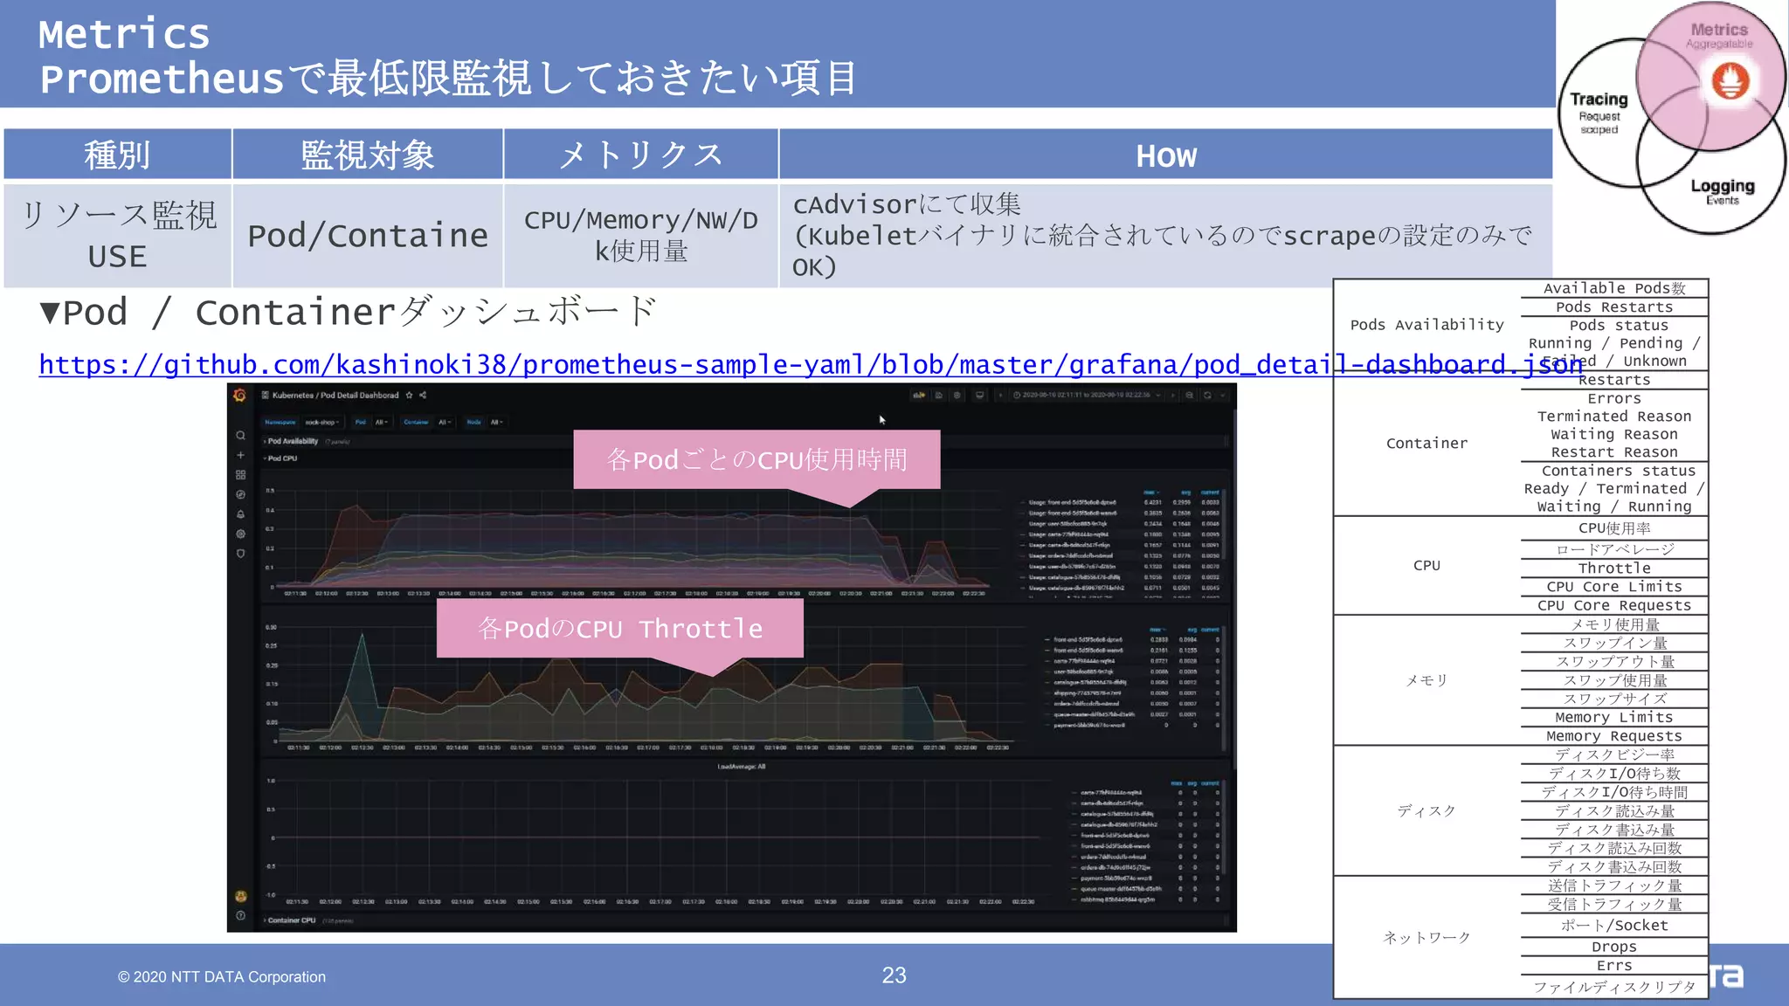Open the Container variable All dropdown

[445, 423]
